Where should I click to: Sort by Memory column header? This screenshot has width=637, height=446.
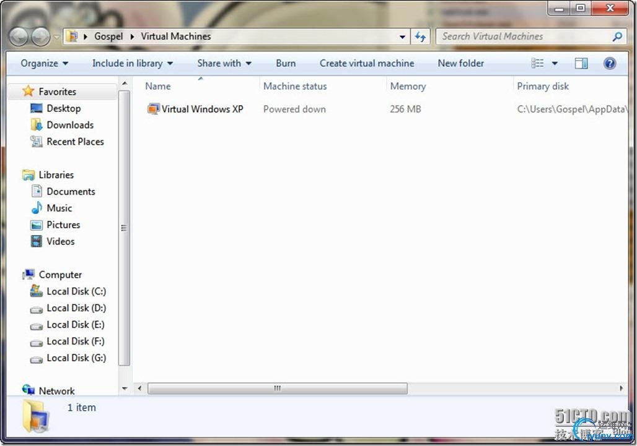[408, 86]
